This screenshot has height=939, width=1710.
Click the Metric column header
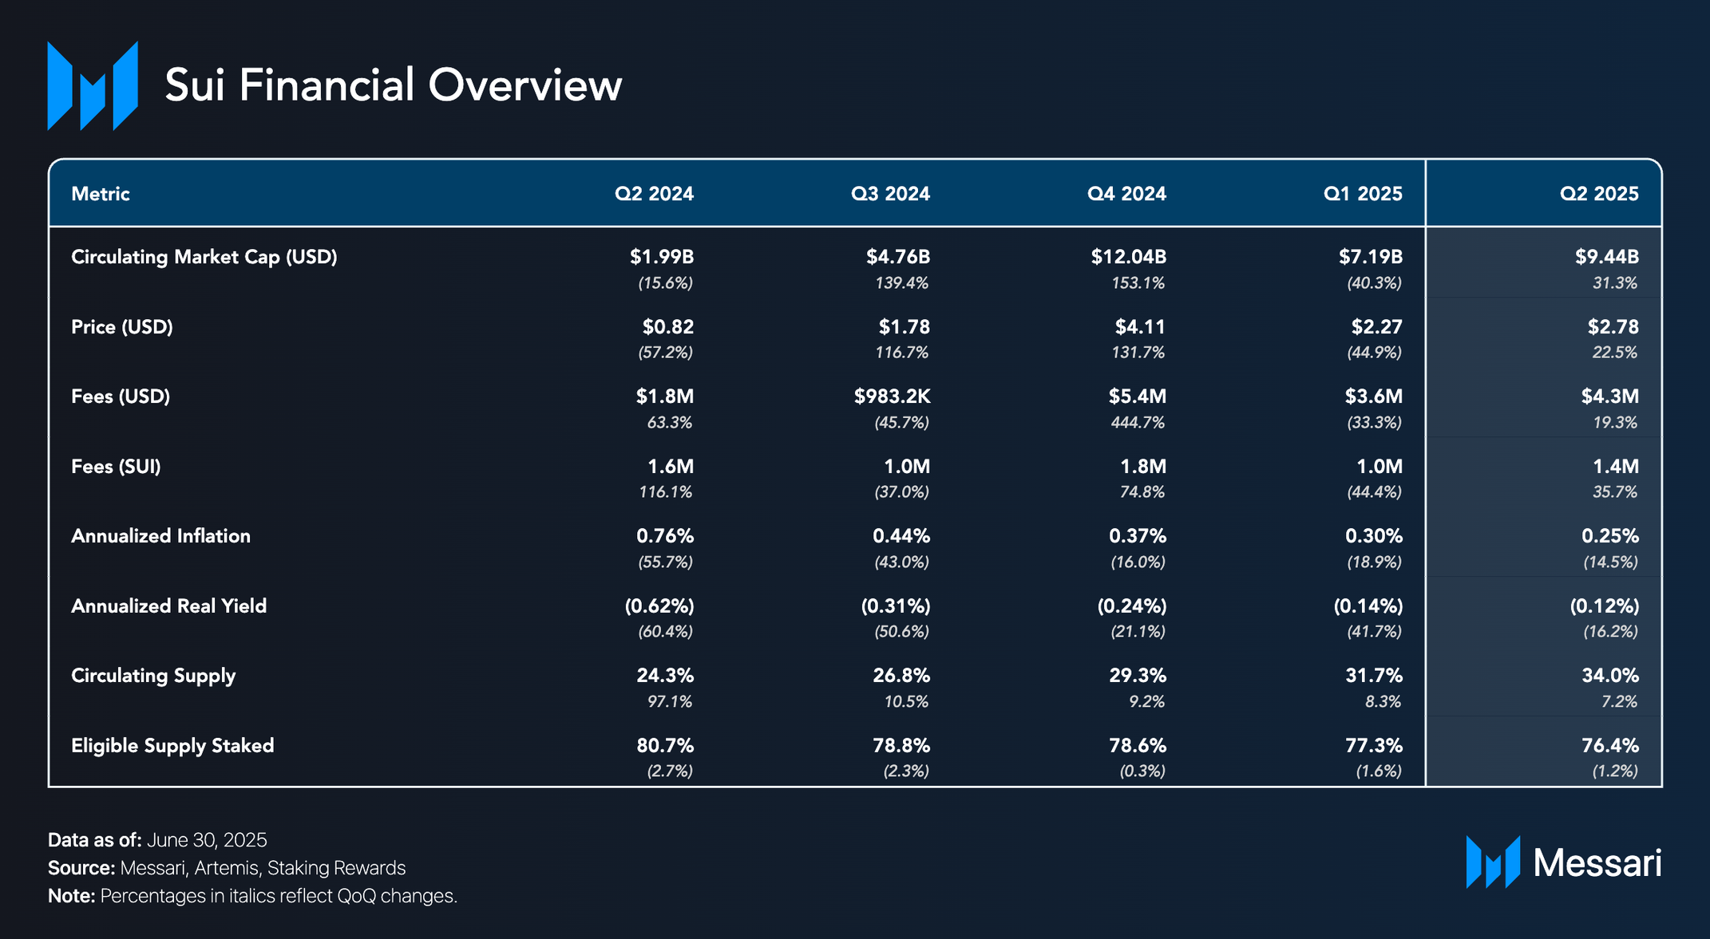tap(101, 194)
